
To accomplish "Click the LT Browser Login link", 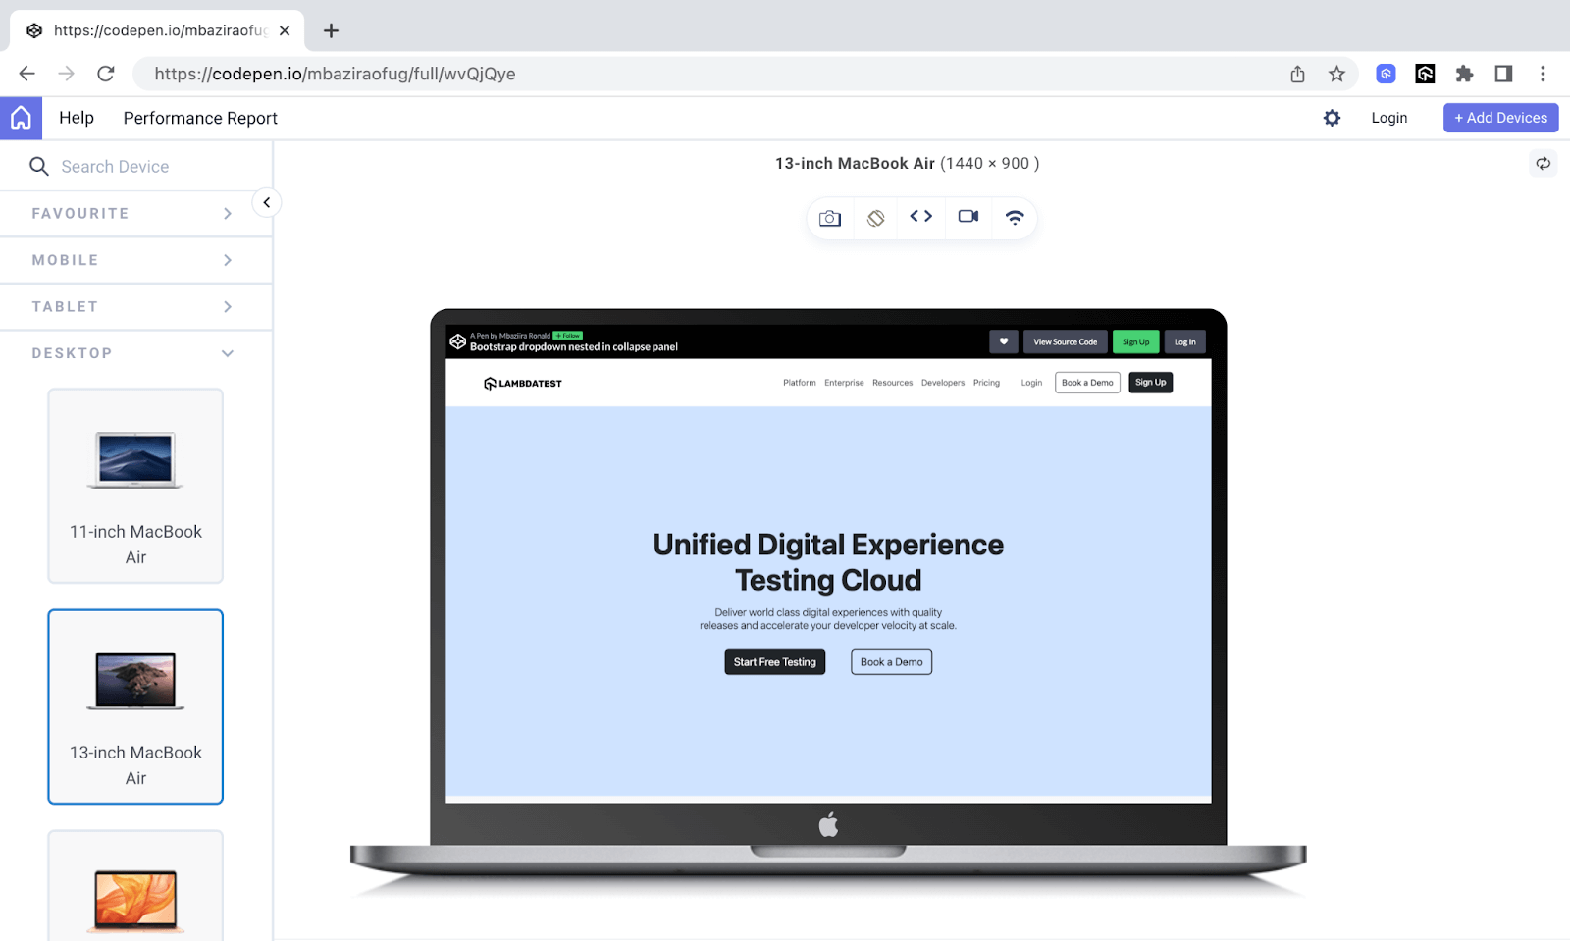I will click(1389, 118).
